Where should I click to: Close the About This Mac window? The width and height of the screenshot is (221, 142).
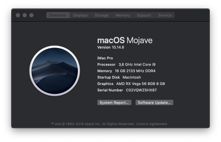coord(18,15)
